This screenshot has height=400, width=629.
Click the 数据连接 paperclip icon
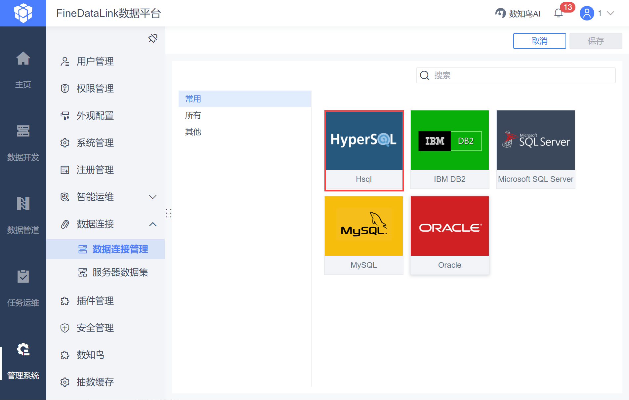tap(65, 224)
